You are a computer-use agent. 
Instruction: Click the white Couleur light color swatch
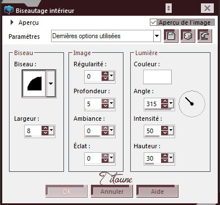click(157, 77)
